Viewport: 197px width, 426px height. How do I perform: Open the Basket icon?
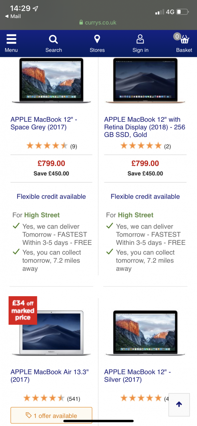click(x=184, y=40)
